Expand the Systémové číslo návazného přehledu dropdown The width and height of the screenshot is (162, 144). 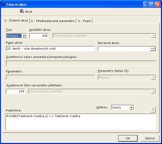coord(153,91)
